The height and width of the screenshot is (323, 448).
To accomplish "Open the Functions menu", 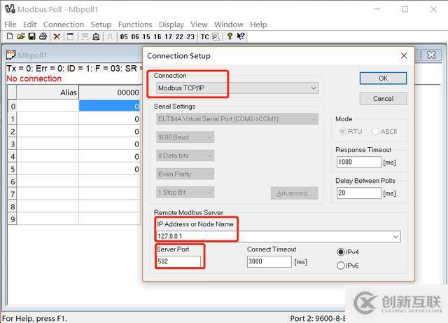I will pyautogui.click(x=135, y=25).
